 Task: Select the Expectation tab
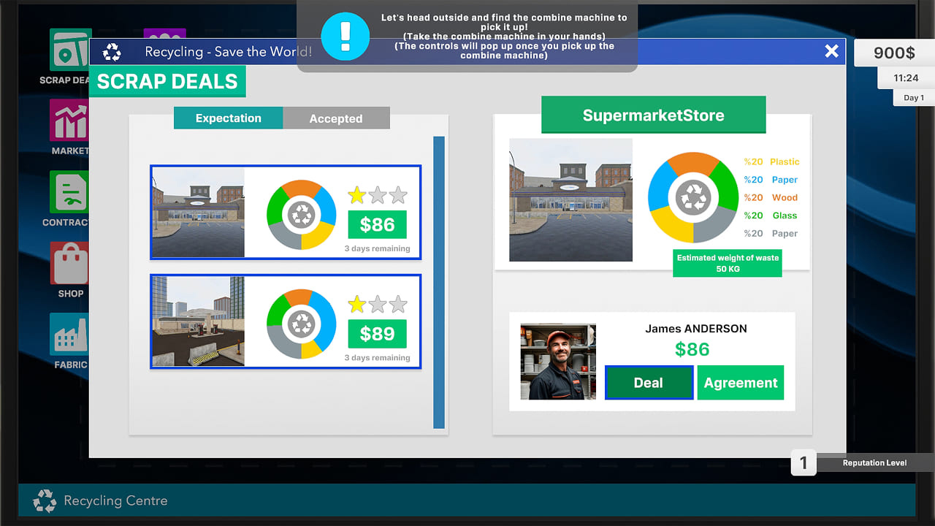(x=228, y=118)
